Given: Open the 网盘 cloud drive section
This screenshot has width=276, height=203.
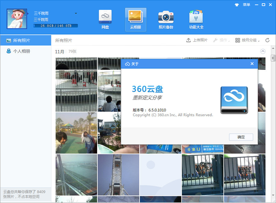Looking at the screenshot, I should pos(105,20).
